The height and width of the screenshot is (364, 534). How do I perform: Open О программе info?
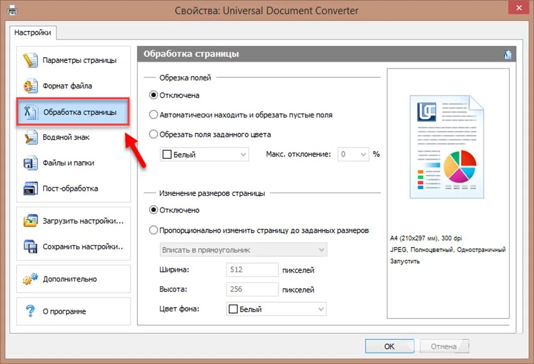click(74, 311)
